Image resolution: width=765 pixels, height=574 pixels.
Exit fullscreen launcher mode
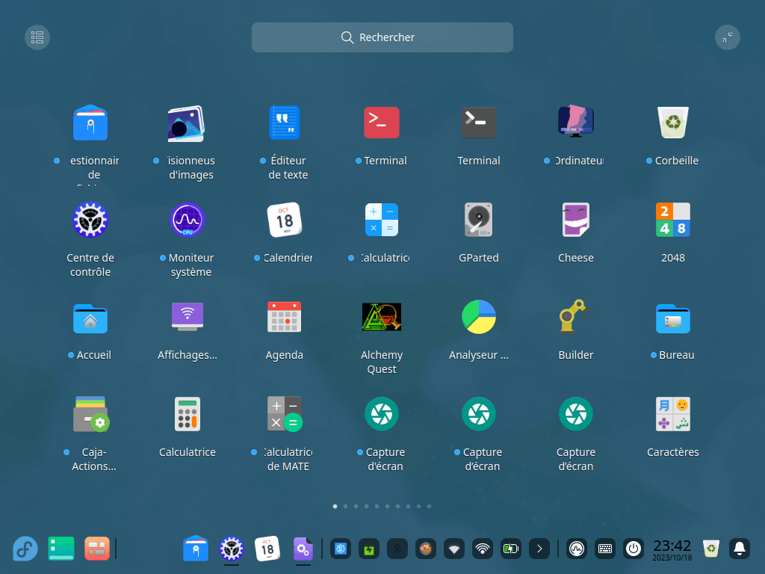(x=728, y=37)
